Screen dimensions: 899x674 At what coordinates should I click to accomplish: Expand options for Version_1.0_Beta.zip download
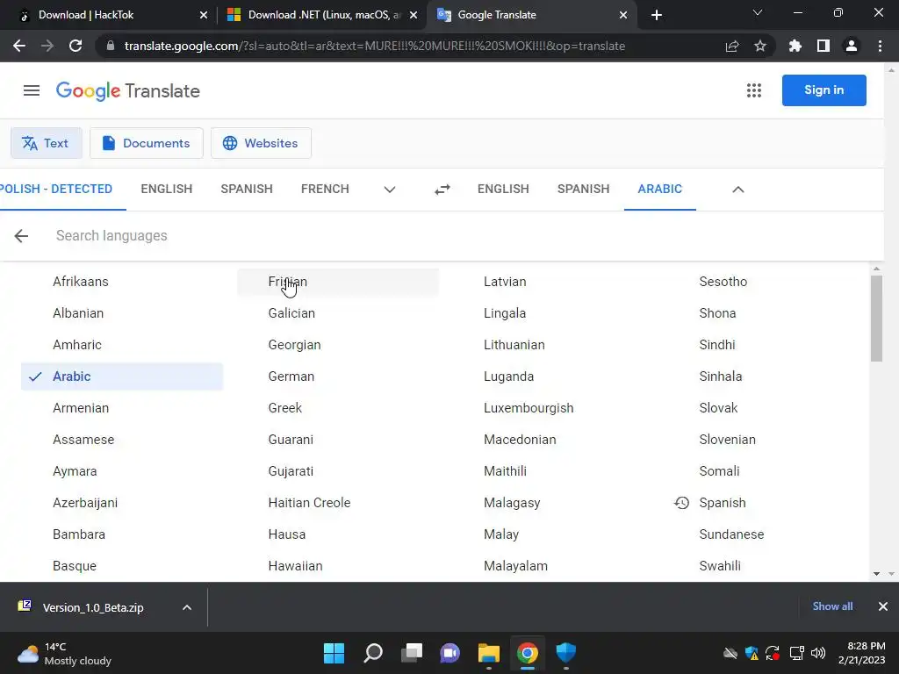pyautogui.click(x=187, y=607)
